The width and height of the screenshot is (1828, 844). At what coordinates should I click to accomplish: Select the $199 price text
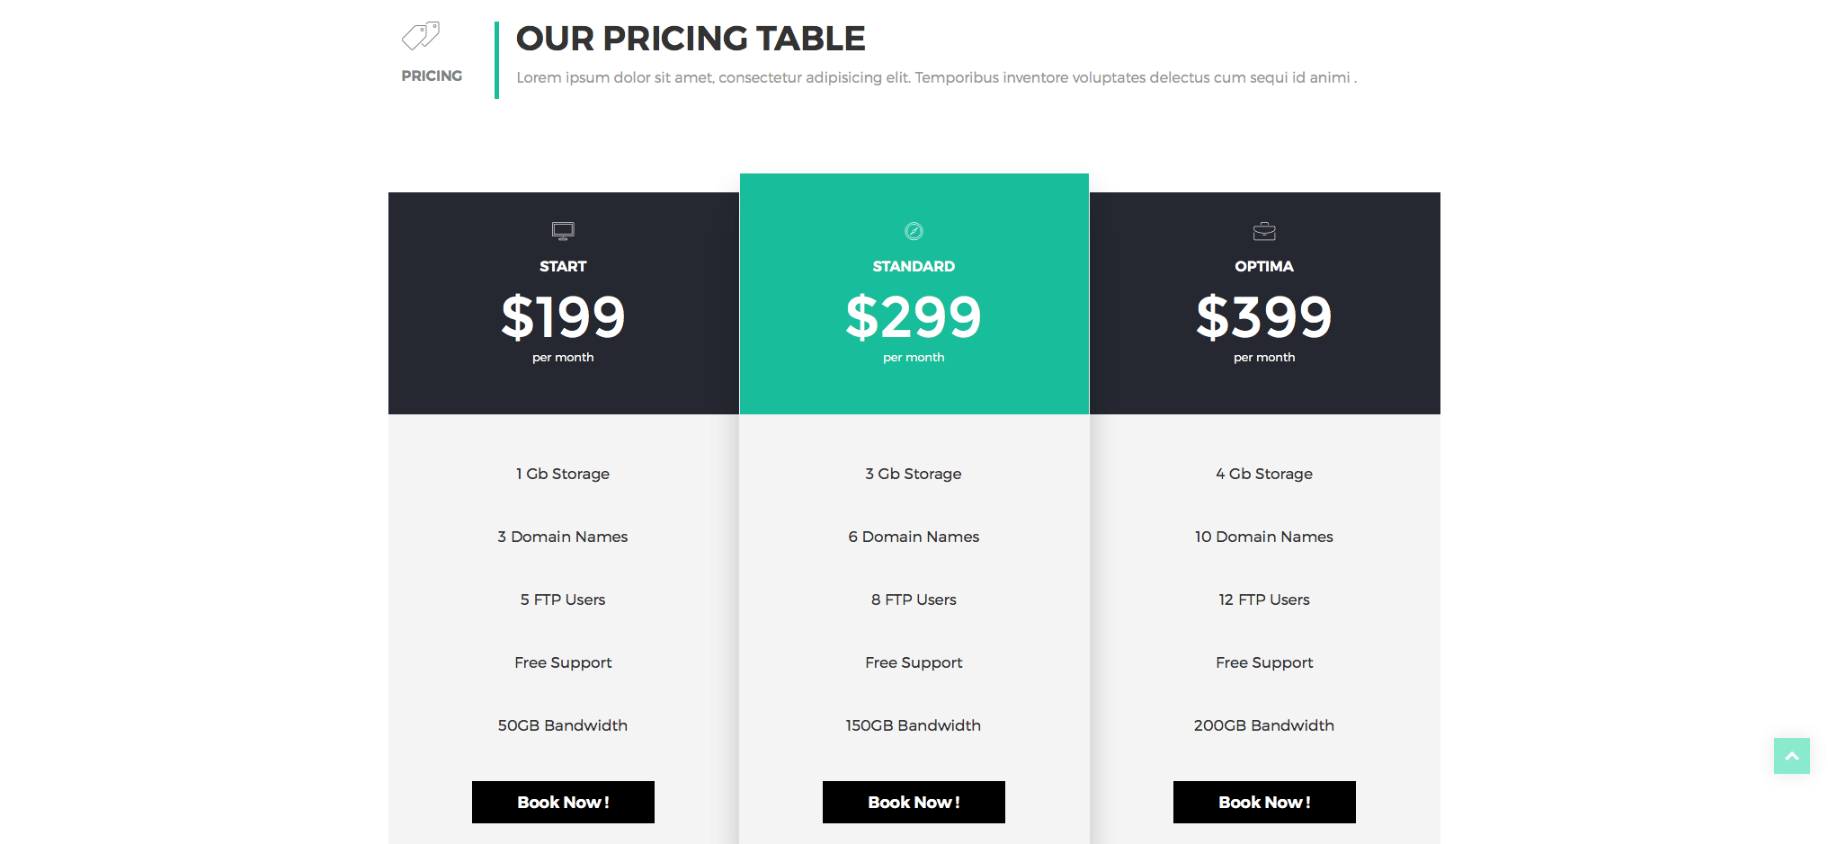563,316
